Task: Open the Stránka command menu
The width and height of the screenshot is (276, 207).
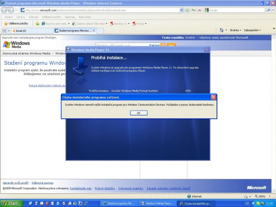Action: tap(235, 30)
